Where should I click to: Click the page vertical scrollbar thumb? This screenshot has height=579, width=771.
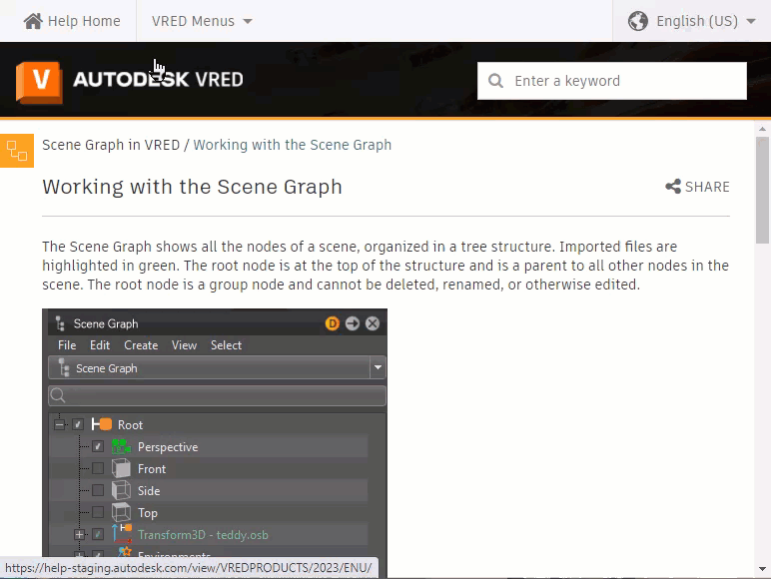point(762,190)
